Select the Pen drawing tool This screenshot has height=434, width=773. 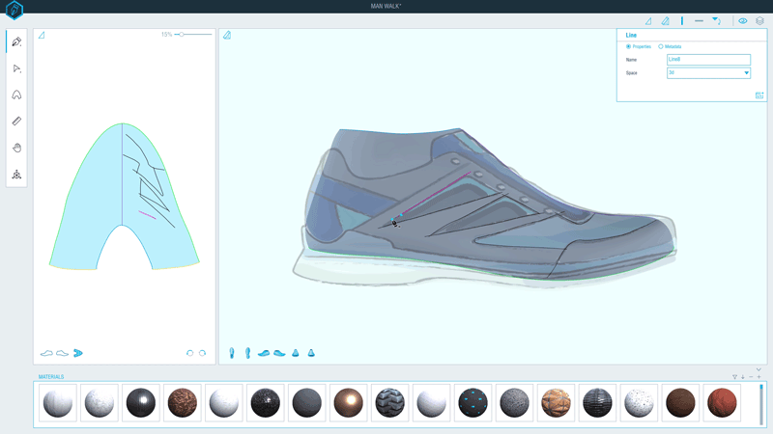16,42
